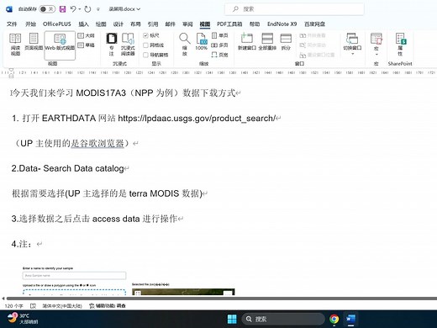Viewport: 437px width, 328px height.
Task: Open the 百度网盘 tab
Action: click(x=314, y=24)
